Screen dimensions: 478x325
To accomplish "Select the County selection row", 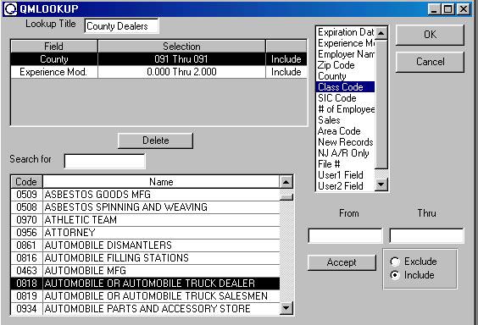I will tap(158, 59).
